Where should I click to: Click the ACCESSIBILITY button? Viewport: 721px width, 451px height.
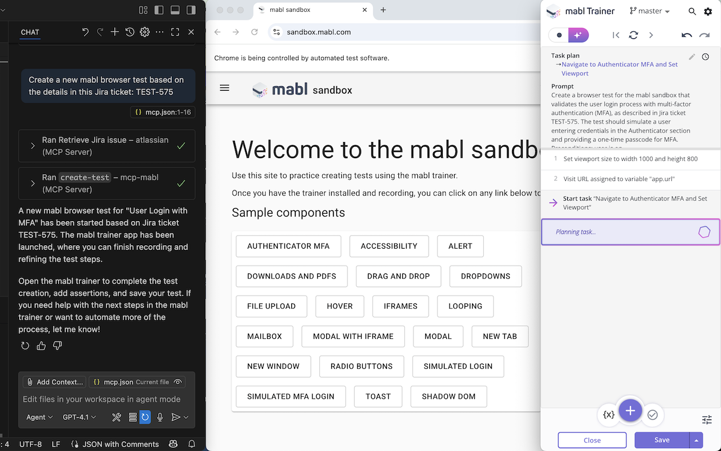(x=389, y=246)
